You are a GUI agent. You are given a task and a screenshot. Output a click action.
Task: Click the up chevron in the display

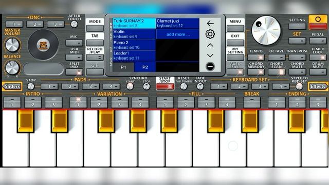210,45
